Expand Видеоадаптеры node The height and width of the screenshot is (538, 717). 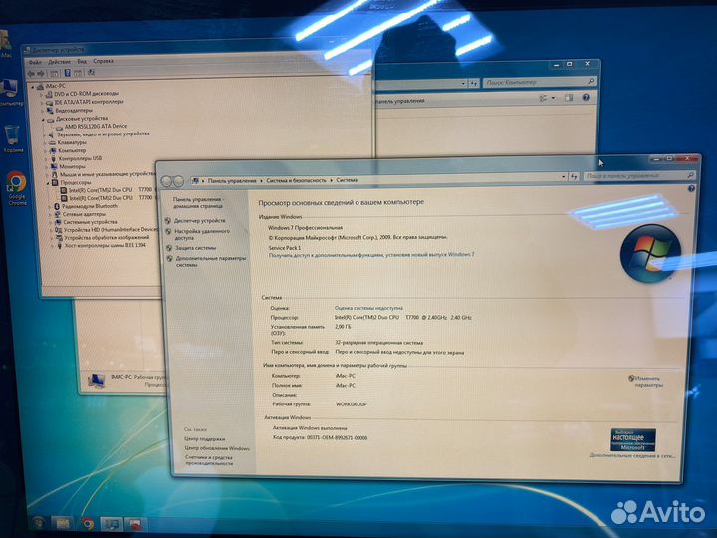pos(43,111)
